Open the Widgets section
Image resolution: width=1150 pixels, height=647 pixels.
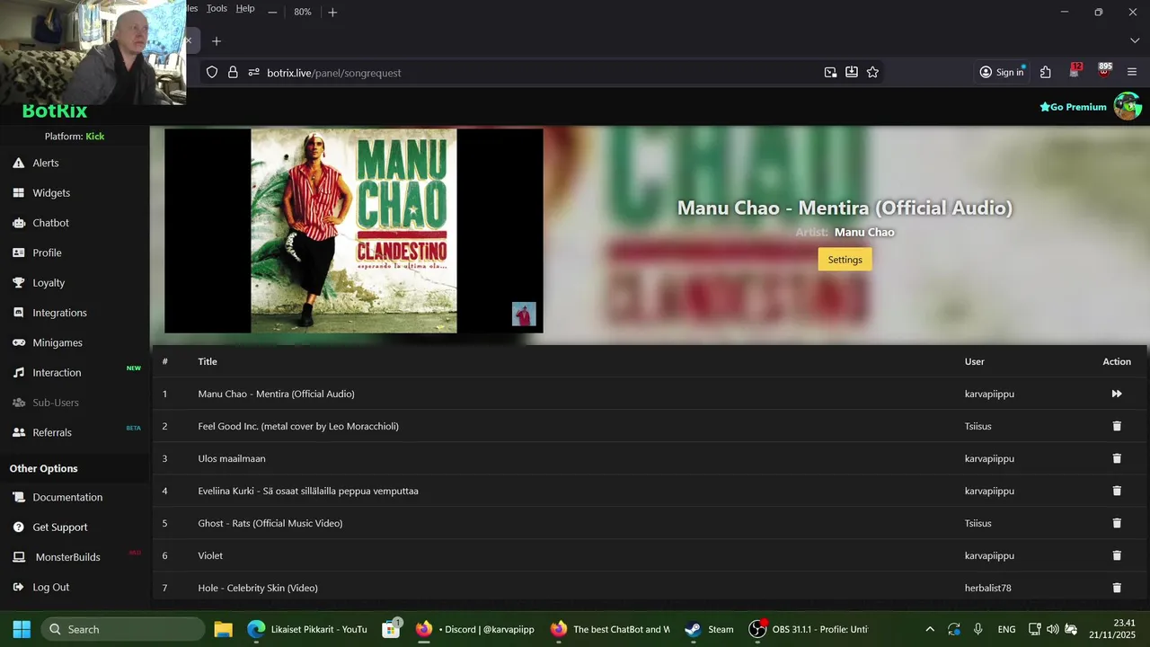[x=50, y=192]
